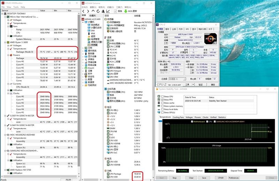
Task: Open the graph chart icon in AIDA64 toolbar
Action: pyautogui.click(x=108, y=11)
